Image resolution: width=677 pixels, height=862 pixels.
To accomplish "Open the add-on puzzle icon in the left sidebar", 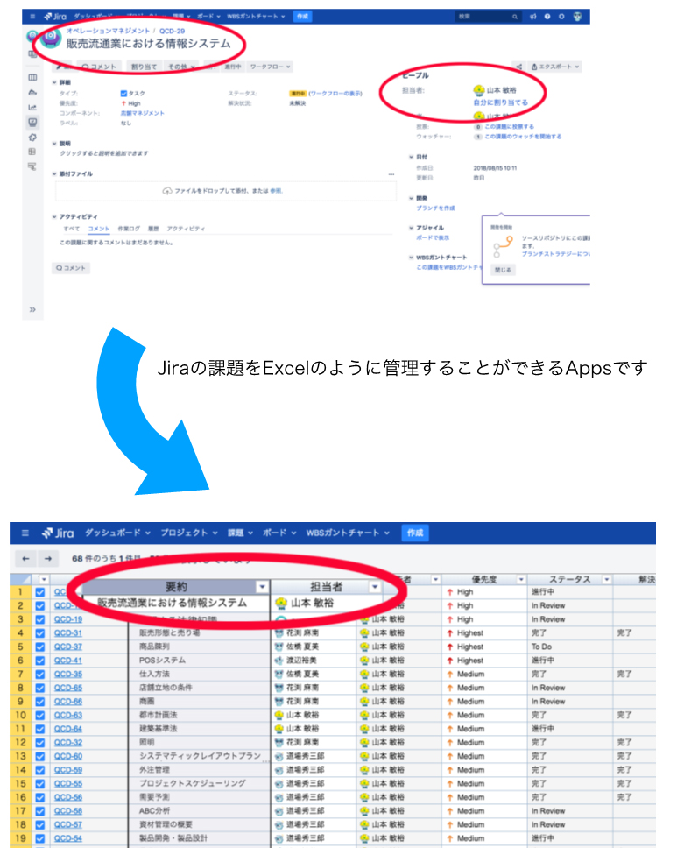I will coord(32,137).
